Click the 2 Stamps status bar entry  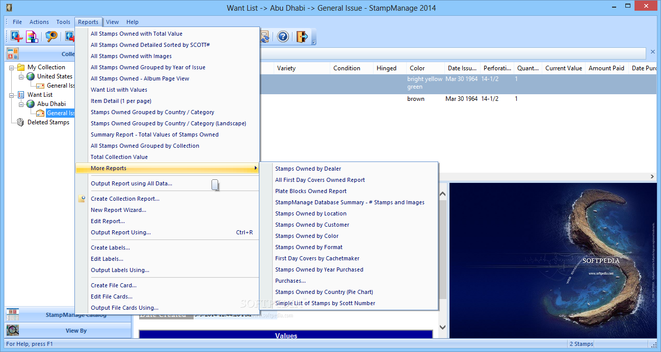tap(581, 344)
